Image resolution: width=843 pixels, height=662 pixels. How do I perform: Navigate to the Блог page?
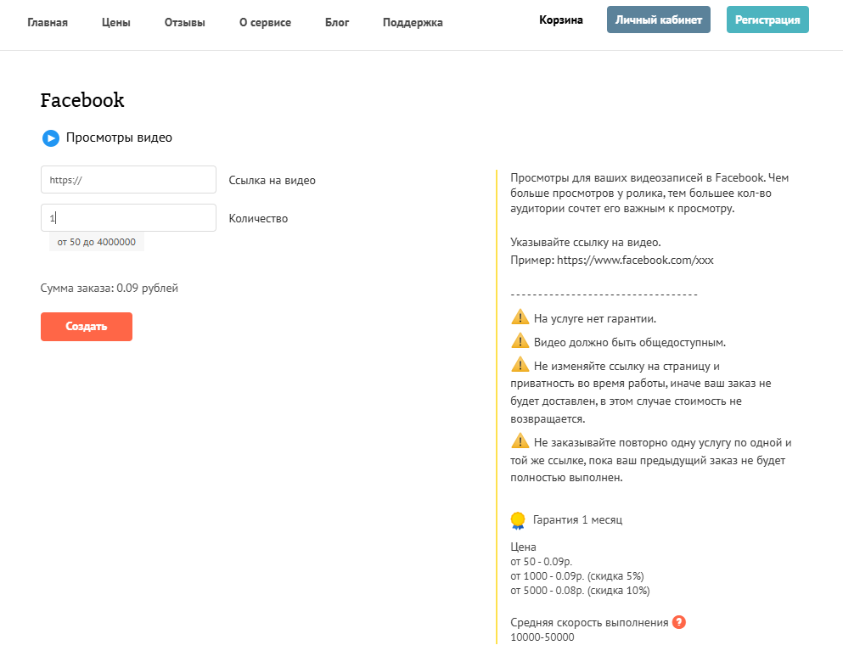[337, 23]
